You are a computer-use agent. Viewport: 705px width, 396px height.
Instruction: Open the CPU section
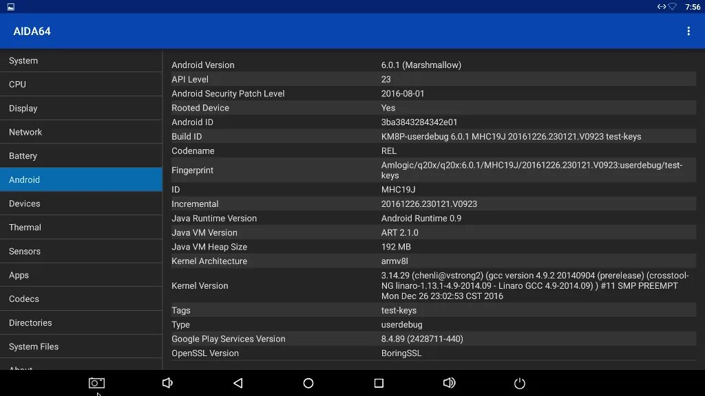81,85
